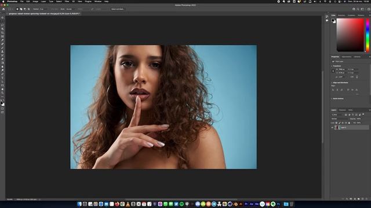Open the layer filter Kind dropdown

337,114
